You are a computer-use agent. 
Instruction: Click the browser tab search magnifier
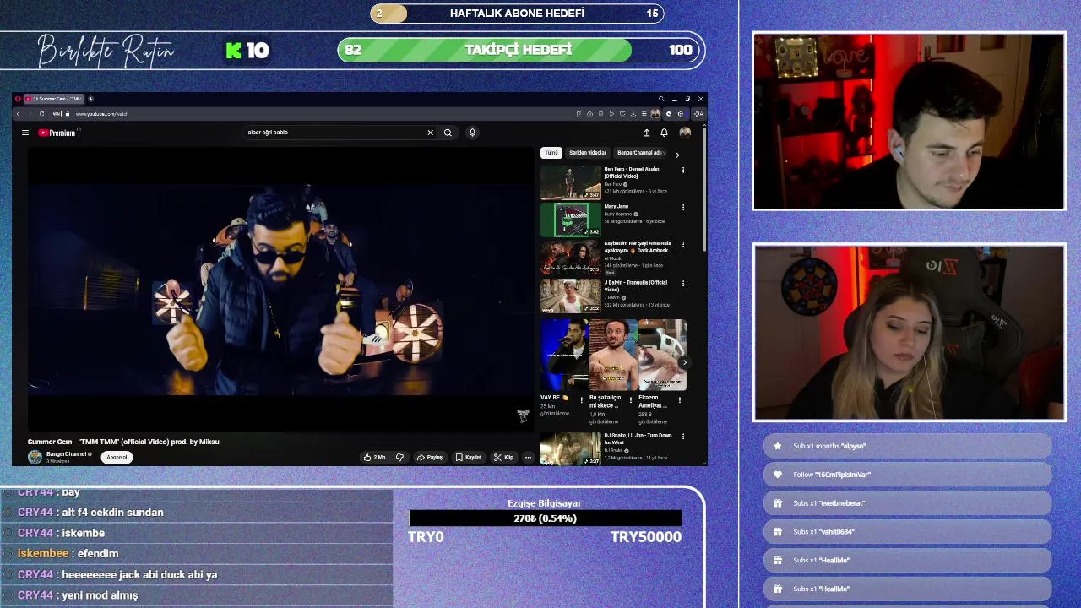661,99
